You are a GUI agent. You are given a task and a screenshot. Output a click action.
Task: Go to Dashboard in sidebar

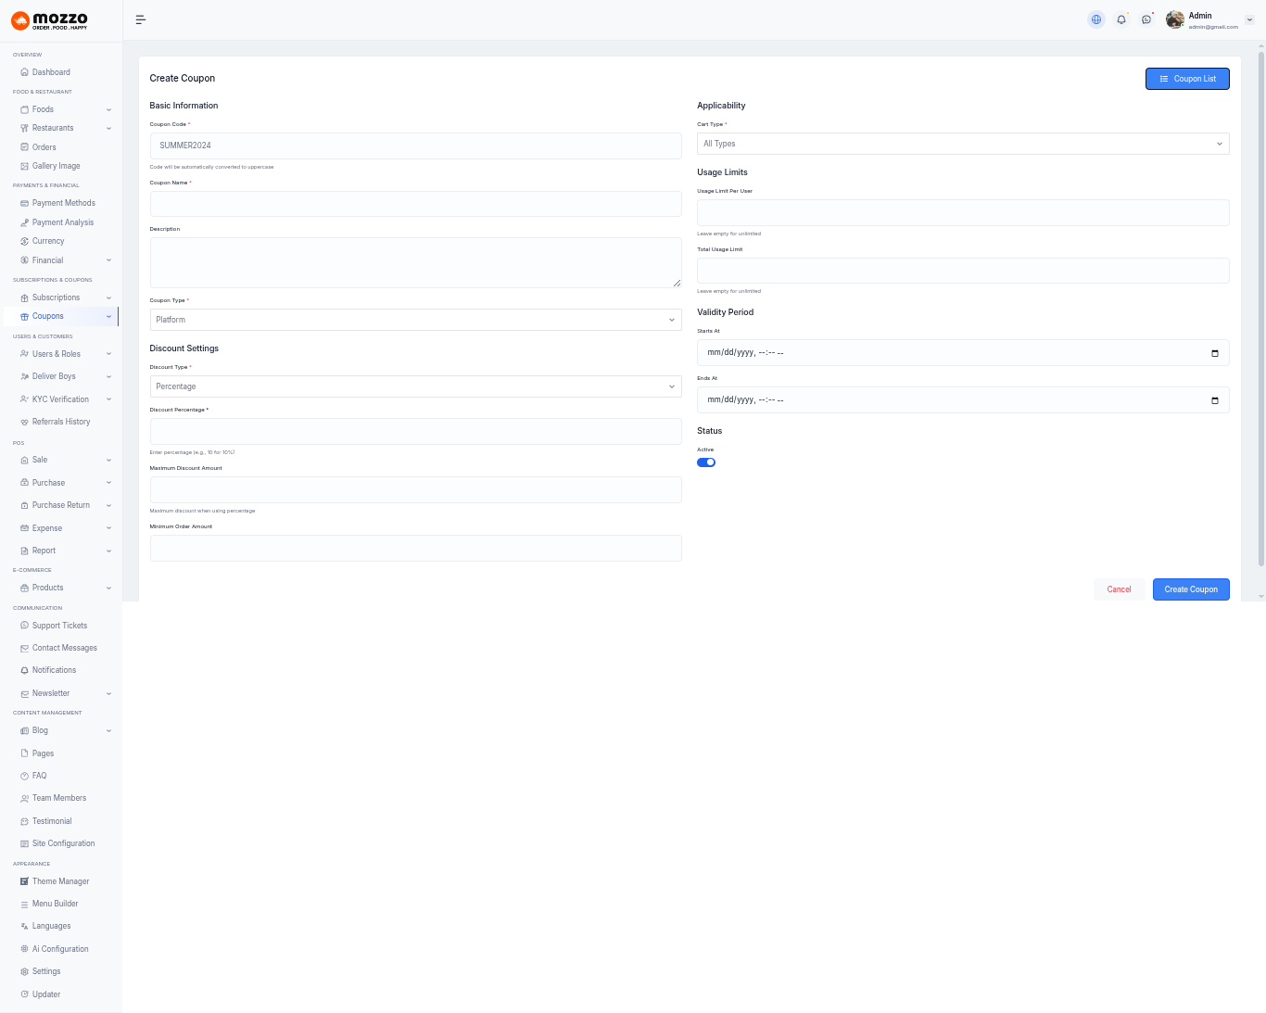coord(51,72)
